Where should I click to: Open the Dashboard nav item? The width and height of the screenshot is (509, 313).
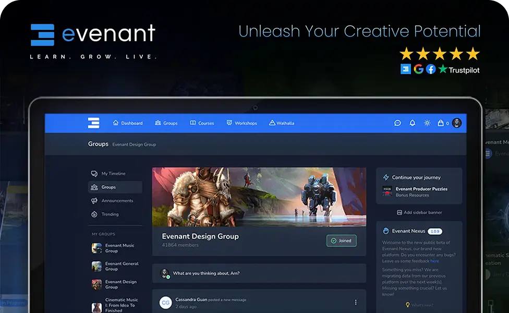(128, 123)
